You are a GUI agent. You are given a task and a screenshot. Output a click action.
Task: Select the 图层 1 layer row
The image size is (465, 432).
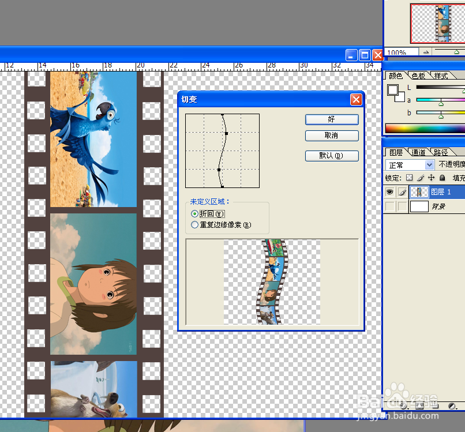(x=424, y=192)
